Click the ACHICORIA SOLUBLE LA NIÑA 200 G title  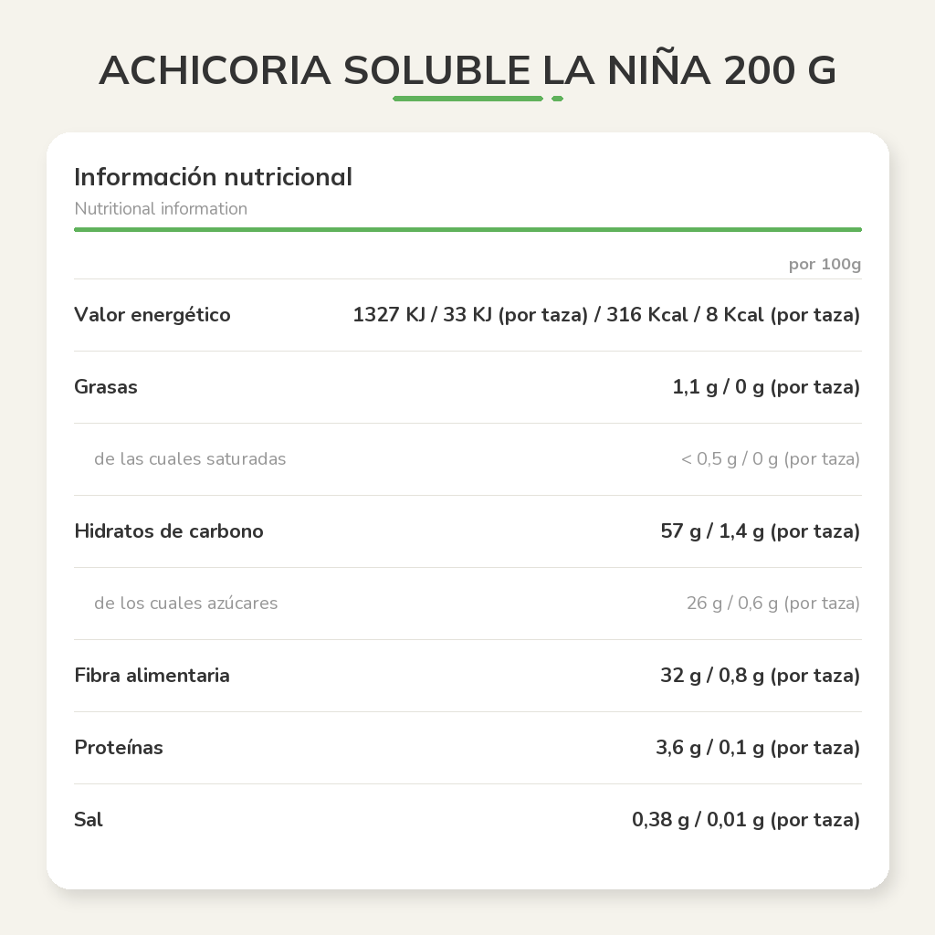click(467, 70)
